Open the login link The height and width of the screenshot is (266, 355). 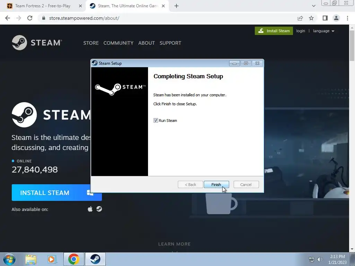(301, 31)
